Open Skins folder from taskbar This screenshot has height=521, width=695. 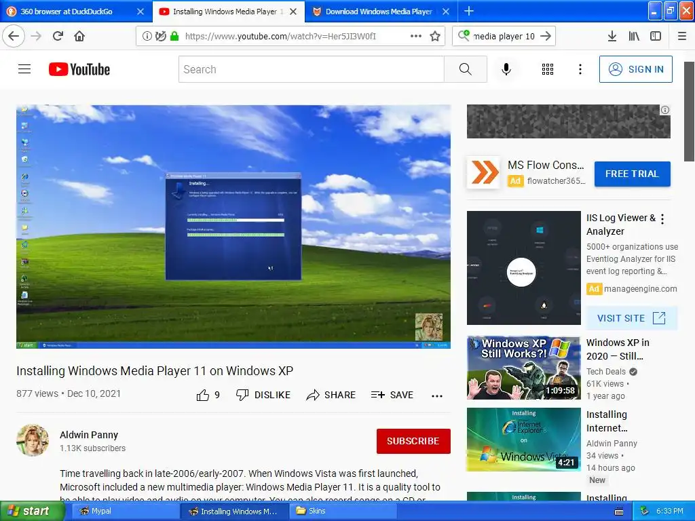(x=342, y=511)
